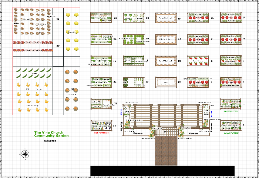
Task: Select raised bed number 1
Action: click(x=231, y=104)
